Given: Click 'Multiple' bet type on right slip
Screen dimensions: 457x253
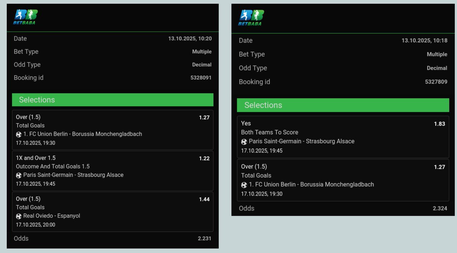Looking at the screenshot, I should coord(437,54).
